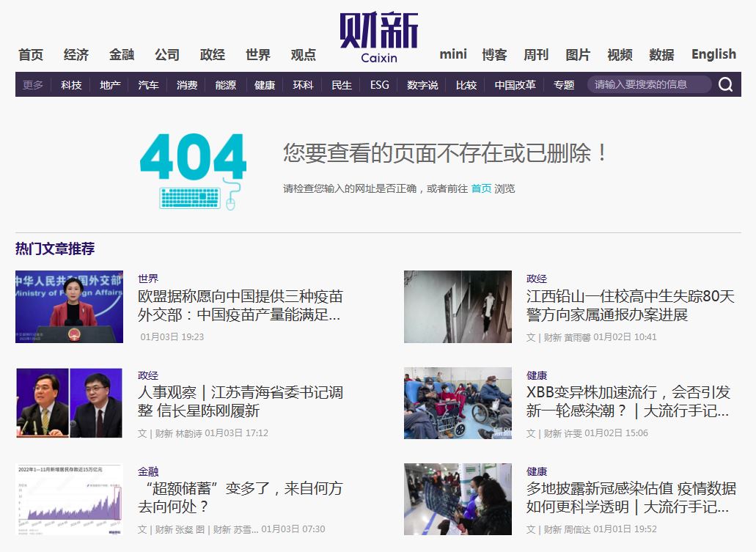
Task: Open 地产 channel
Action: [110, 85]
